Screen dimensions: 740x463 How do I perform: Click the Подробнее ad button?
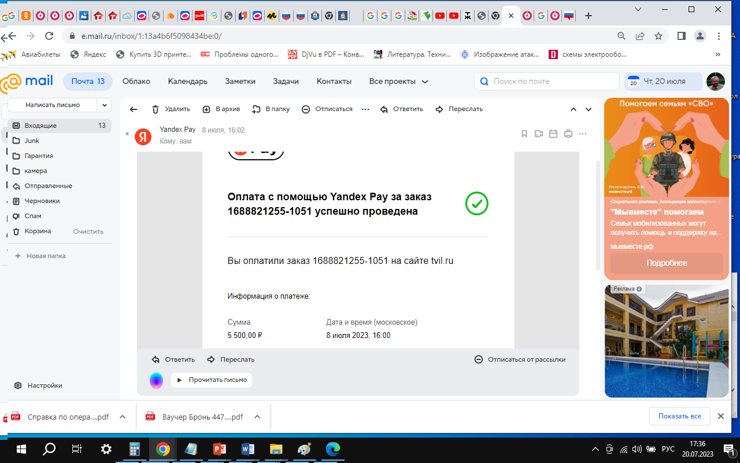667,263
